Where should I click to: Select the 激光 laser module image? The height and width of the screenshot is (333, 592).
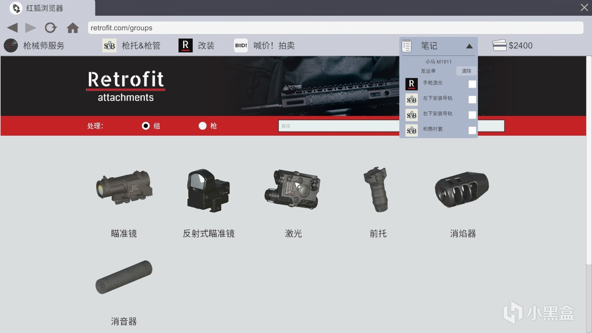(x=293, y=189)
